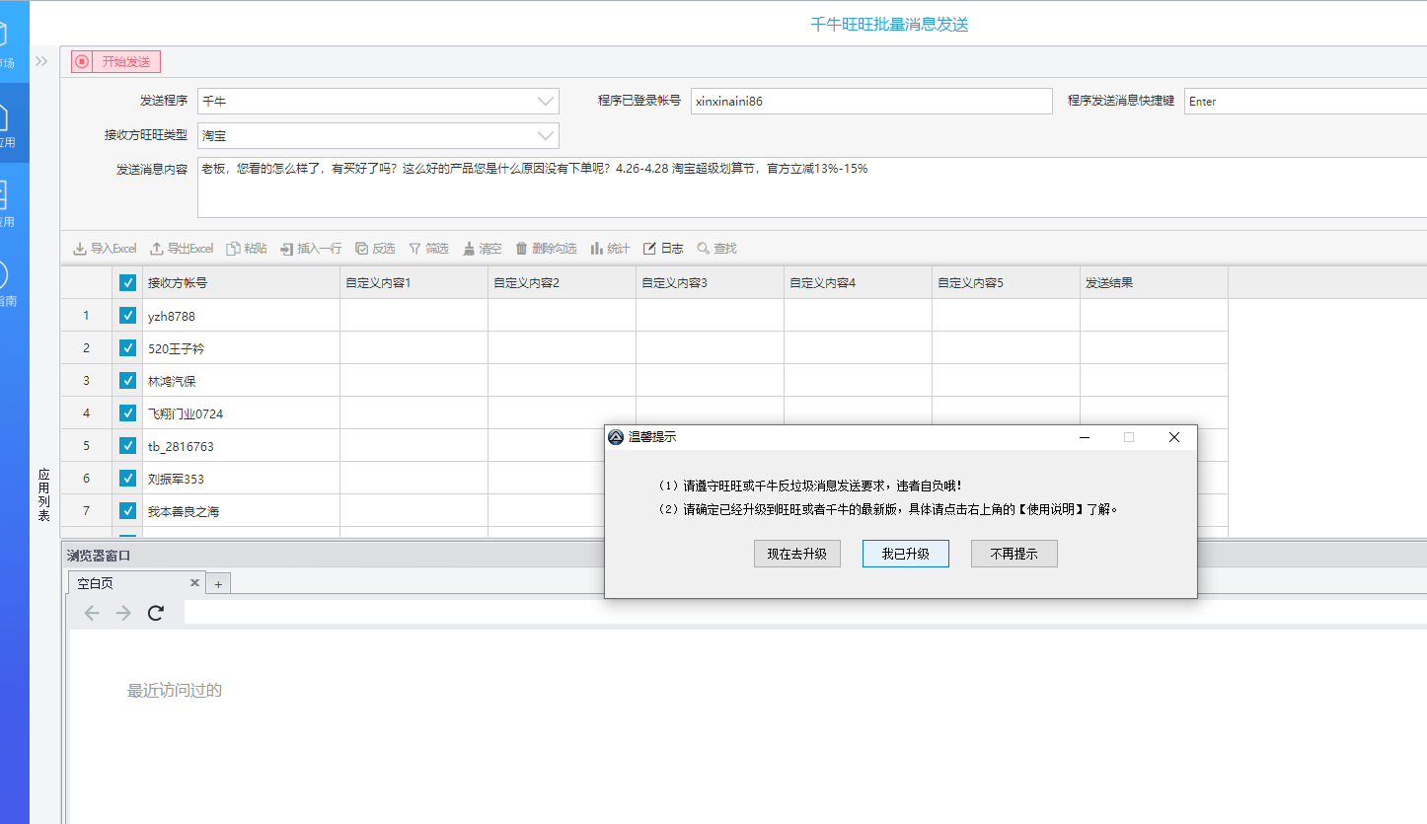Click the 接收方帐号 column header

point(241,283)
